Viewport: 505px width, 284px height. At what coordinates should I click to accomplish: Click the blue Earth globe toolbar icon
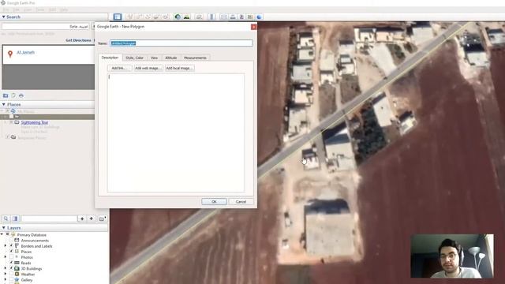tap(260, 17)
